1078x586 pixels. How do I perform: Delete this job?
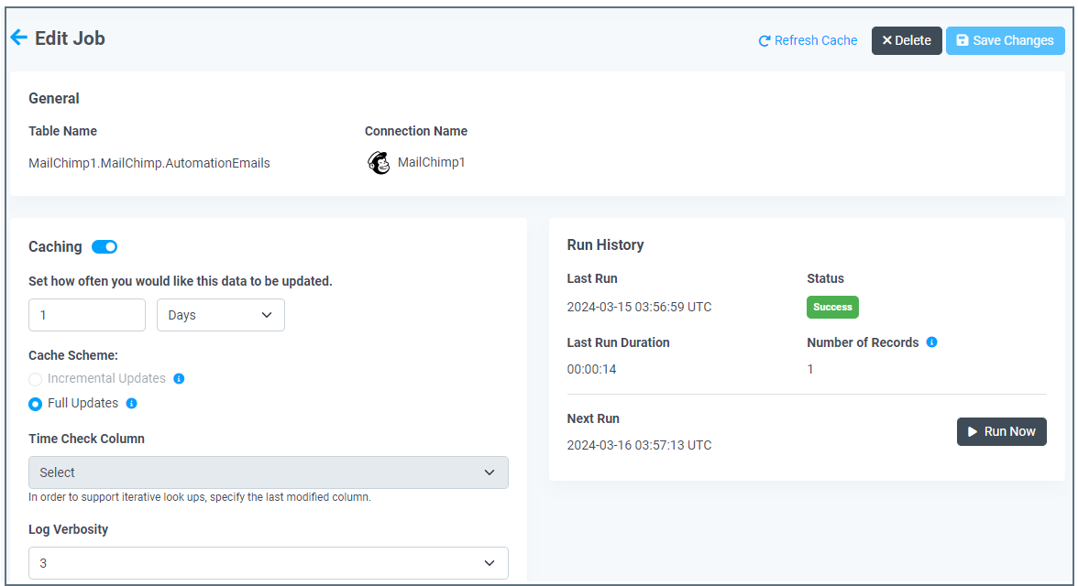[x=906, y=40]
